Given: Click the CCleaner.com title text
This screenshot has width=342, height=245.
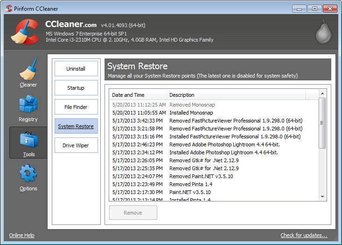Looking at the screenshot, I should pyautogui.click(x=71, y=24).
